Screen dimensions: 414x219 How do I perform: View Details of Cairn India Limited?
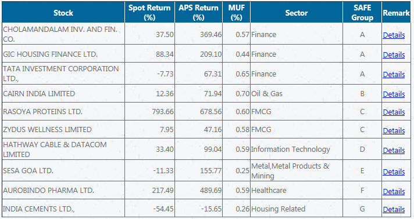click(394, 94)
